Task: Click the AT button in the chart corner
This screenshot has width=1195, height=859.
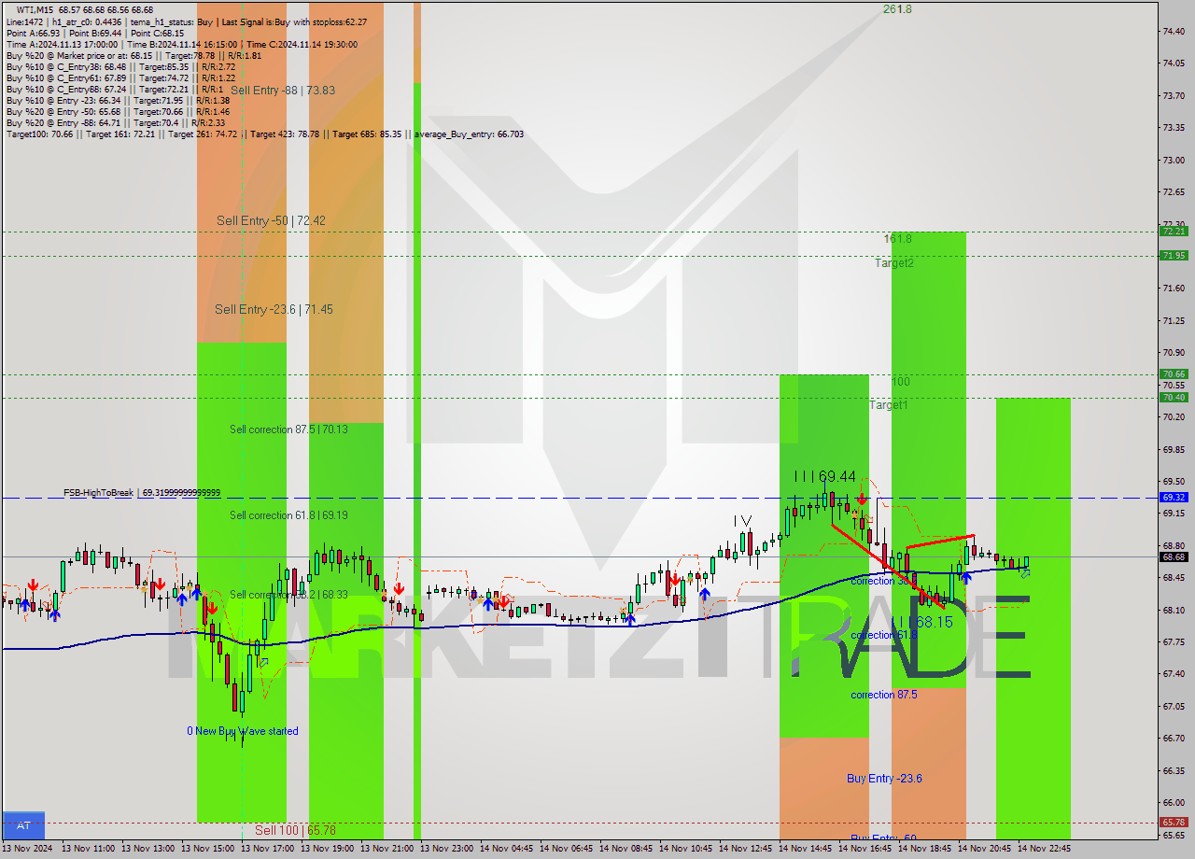Action: click(23, 825)
